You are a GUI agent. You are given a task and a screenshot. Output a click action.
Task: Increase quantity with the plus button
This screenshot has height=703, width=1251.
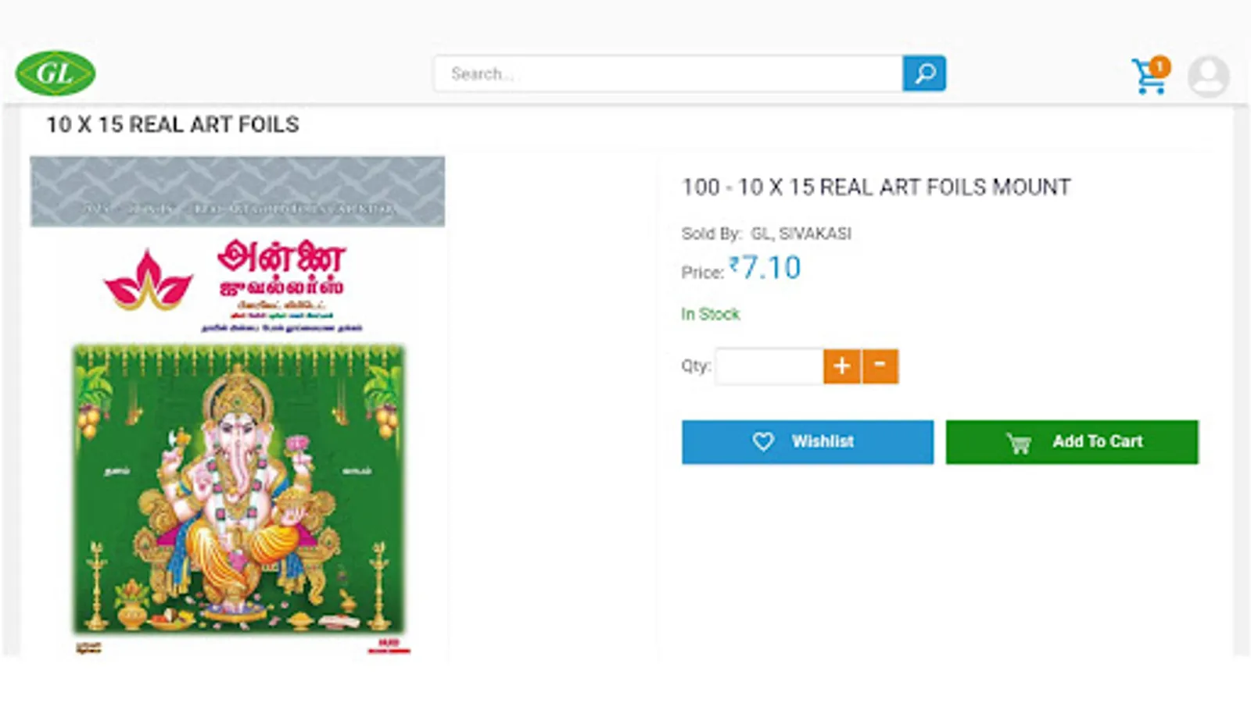point(842,366)
